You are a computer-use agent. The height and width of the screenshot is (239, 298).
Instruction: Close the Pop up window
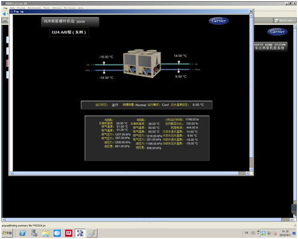tap(251, 11)
